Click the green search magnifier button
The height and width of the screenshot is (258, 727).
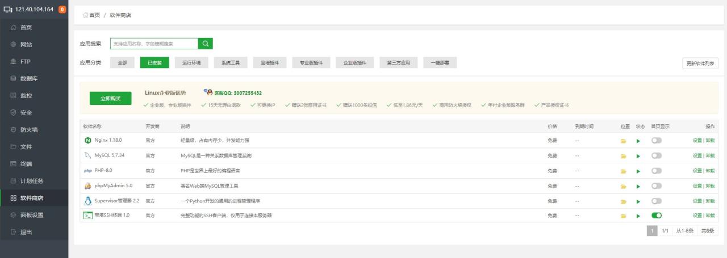(x=205, y=43)
